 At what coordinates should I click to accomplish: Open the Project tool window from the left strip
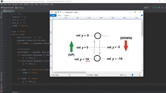pyautogui.click(x=1, y=14)
